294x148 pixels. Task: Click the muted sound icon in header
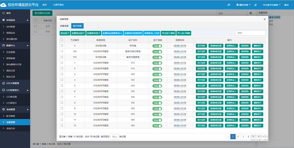click(256, 5)
